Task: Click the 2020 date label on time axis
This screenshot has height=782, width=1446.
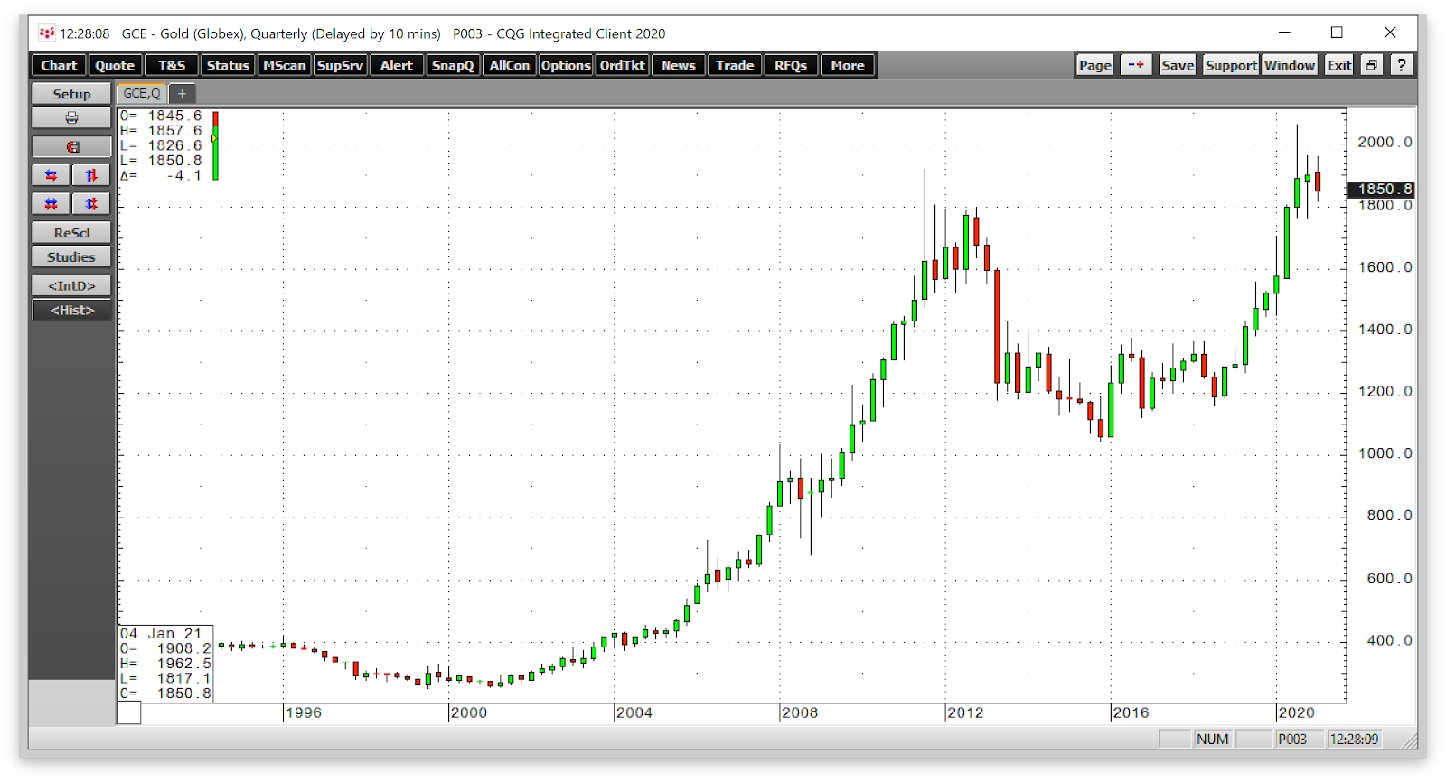Action: (x=1296, y=712)
